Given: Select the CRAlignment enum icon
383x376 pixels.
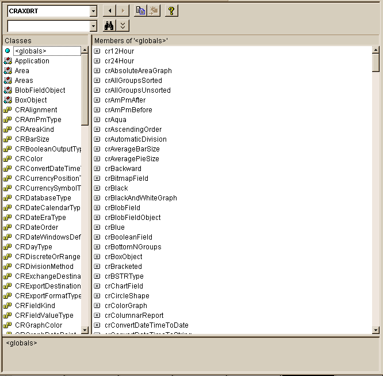Looking at the screenshot, I should [x=7, y=110].
